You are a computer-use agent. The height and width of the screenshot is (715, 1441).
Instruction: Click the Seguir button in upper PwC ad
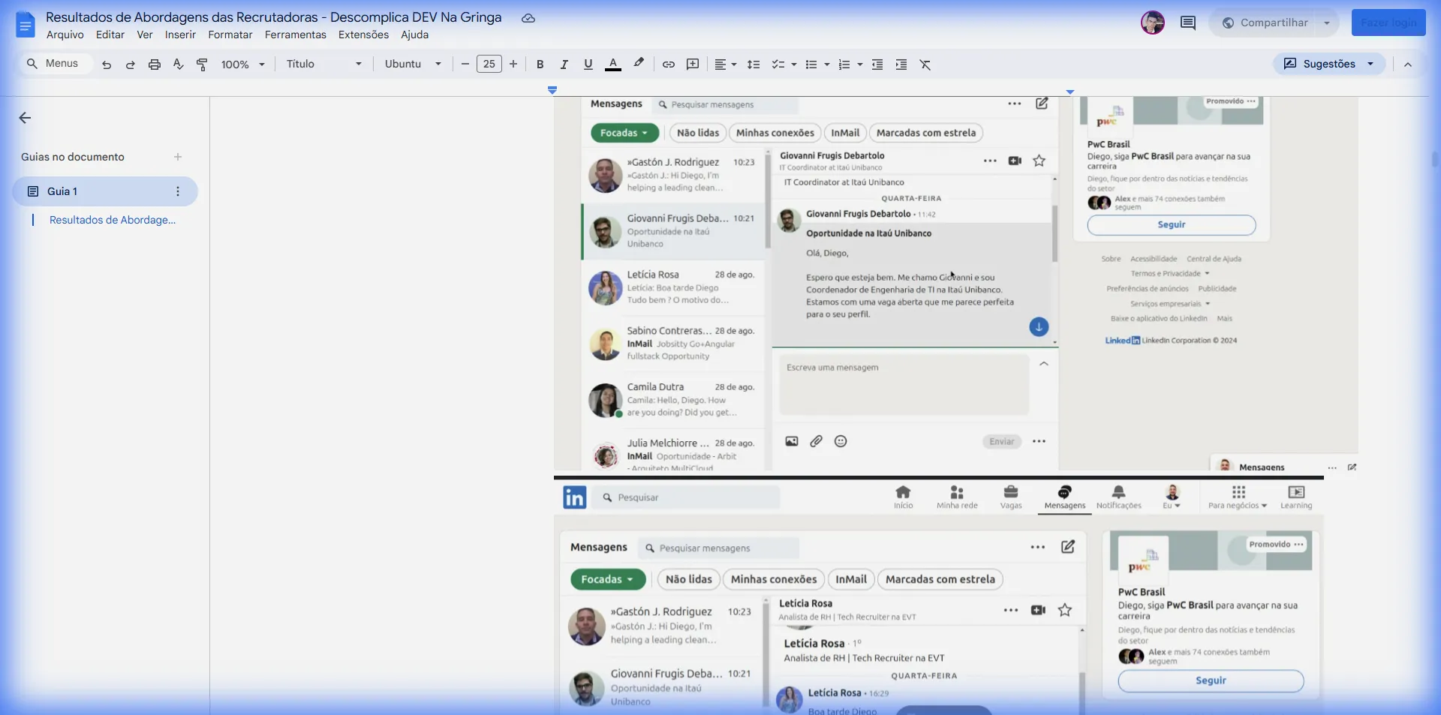click(x=1171, y=224)
